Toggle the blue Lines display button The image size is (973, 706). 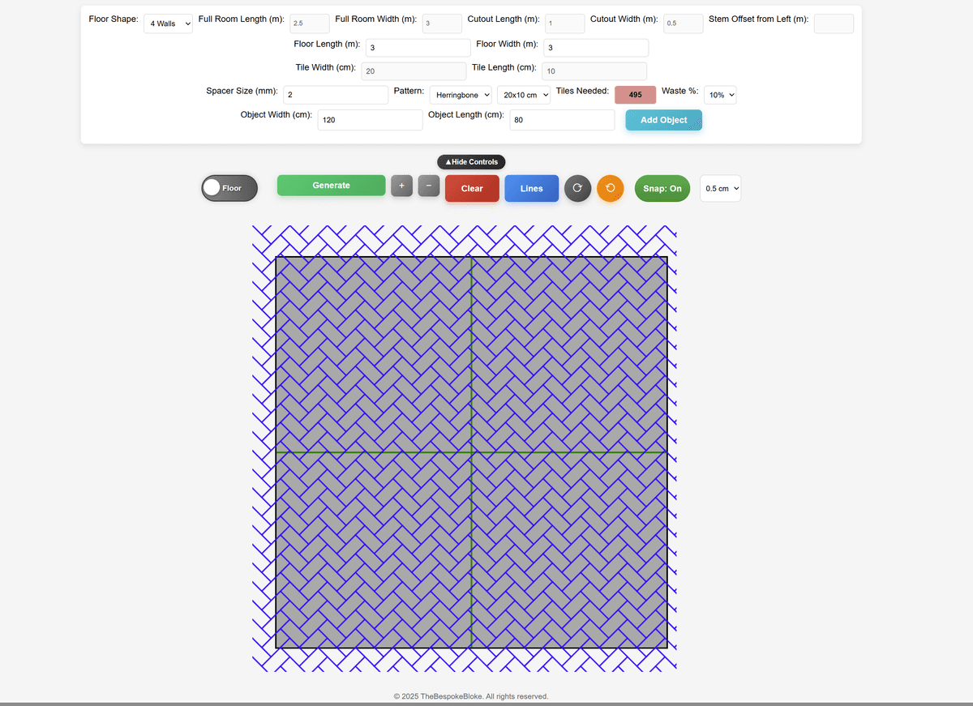(x=531, y=188)
